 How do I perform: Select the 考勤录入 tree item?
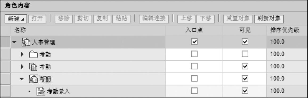(x=58, y=91)
